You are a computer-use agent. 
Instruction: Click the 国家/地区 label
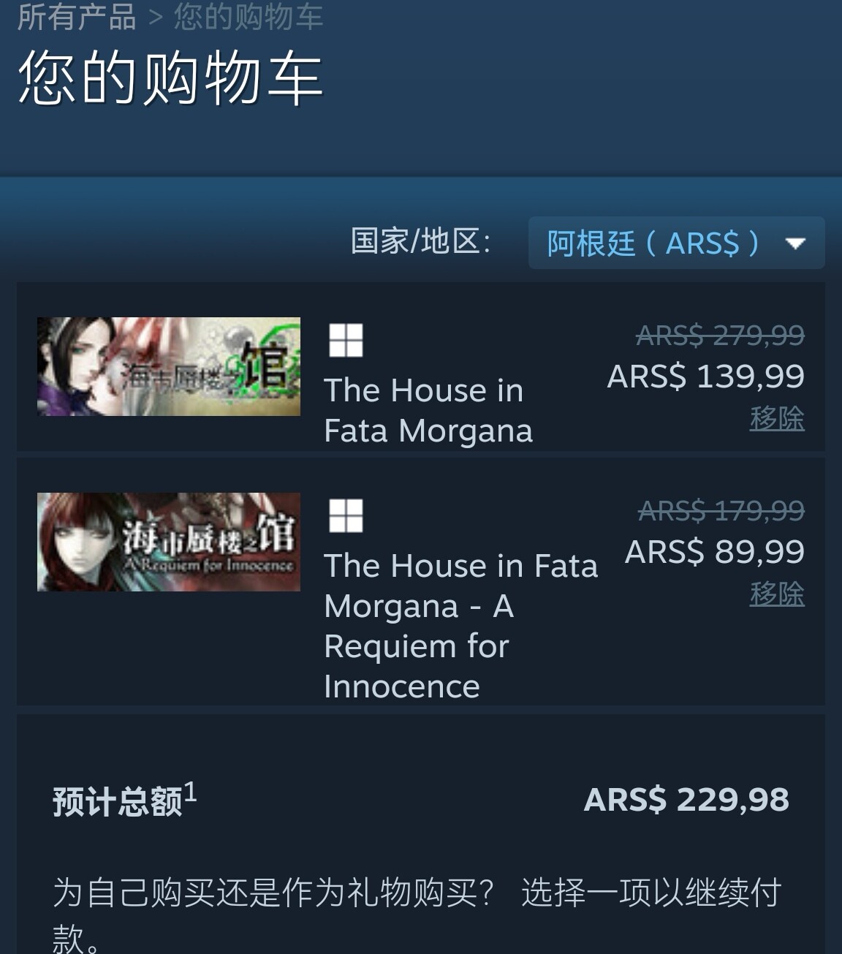click(421, 241)
